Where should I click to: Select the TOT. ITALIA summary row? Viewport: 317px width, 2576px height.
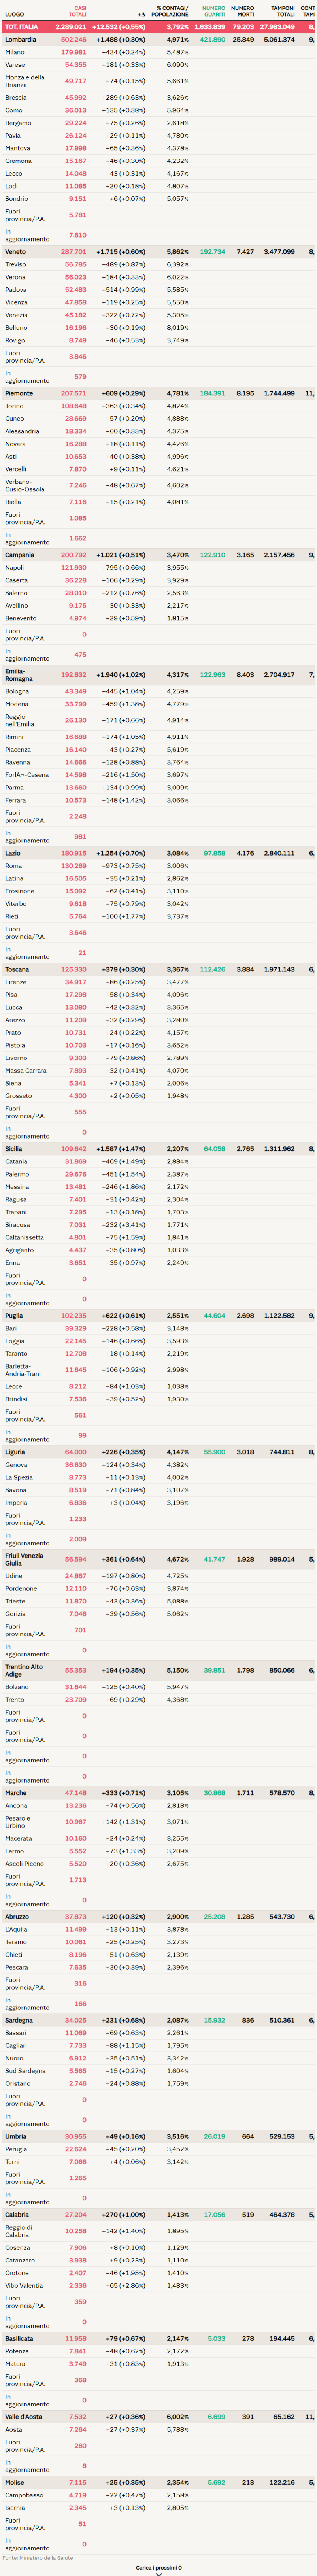pos(158,27)
